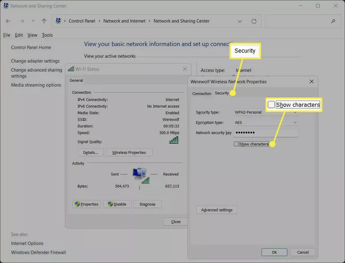Click the Diagnose button
This screenshot has width=345, height=263.
(148, 204)
